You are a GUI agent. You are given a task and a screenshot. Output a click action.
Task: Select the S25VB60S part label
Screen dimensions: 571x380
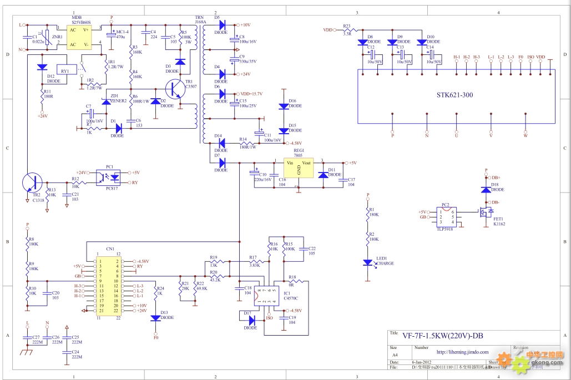click(x=81, y=22)
